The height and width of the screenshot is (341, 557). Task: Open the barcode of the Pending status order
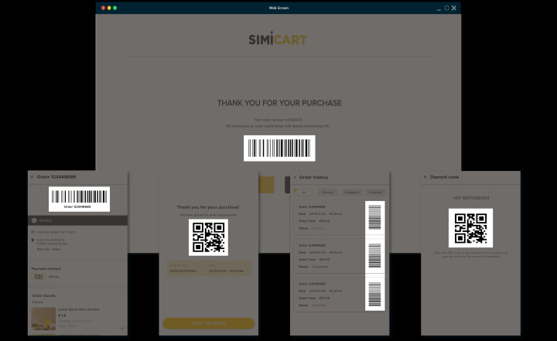374,218
